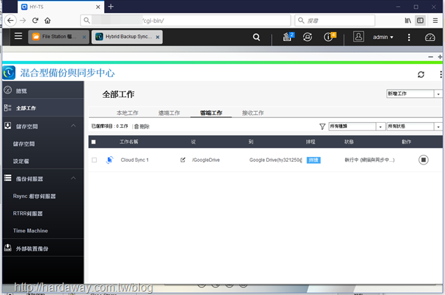The width and height of the screenshot is (445, 295).
Task: Select 全部工作 in sidebar
Action: [43, 108]
